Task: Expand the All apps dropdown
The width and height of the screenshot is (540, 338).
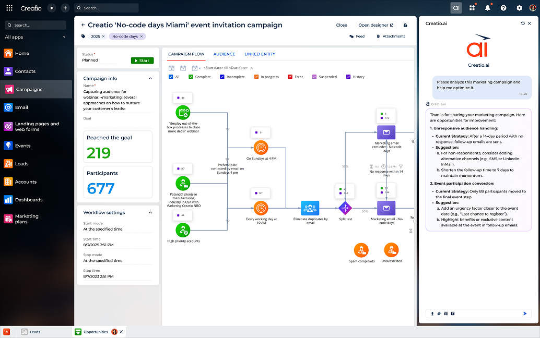Action: click(x=64, y=37)
